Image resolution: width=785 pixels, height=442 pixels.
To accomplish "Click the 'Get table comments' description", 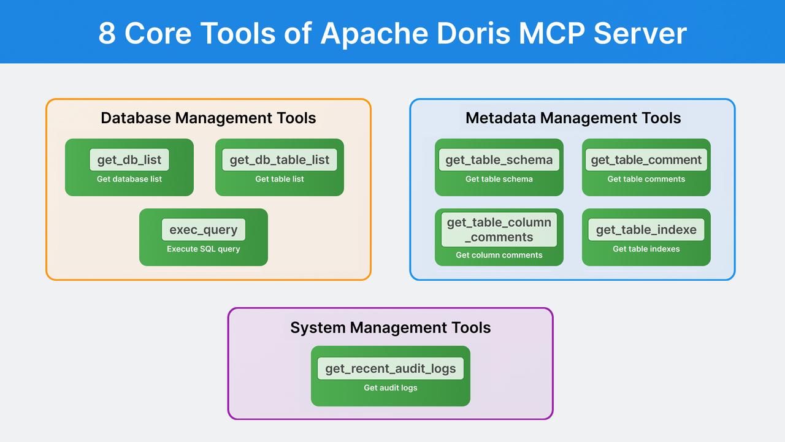I will point(646,179).
